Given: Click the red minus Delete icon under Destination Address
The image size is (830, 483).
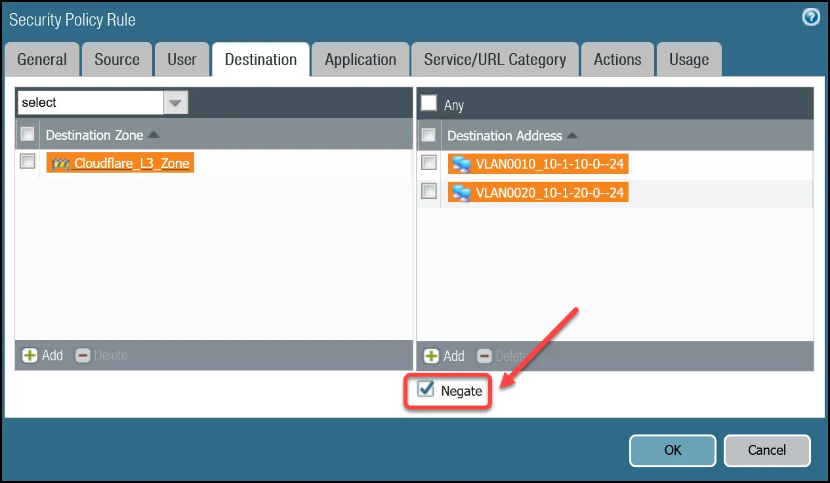Looking at the screenshot, I should click(484, 356).
